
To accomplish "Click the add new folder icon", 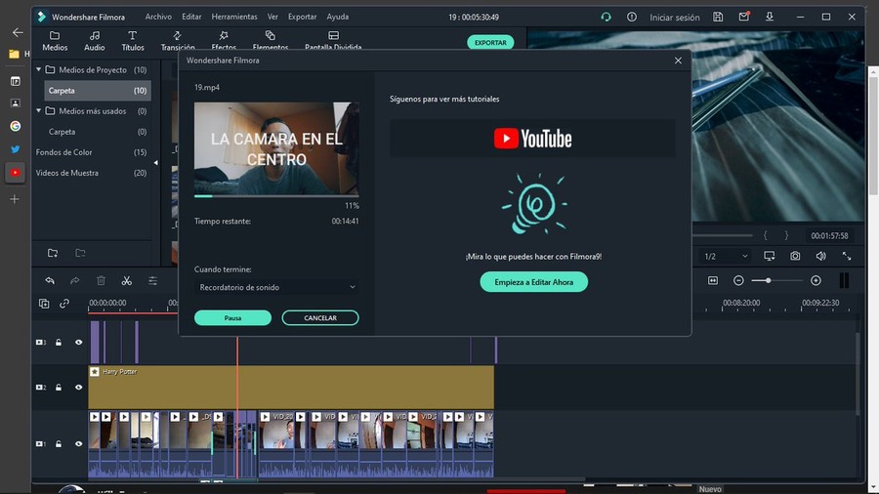I will point(53,253).
